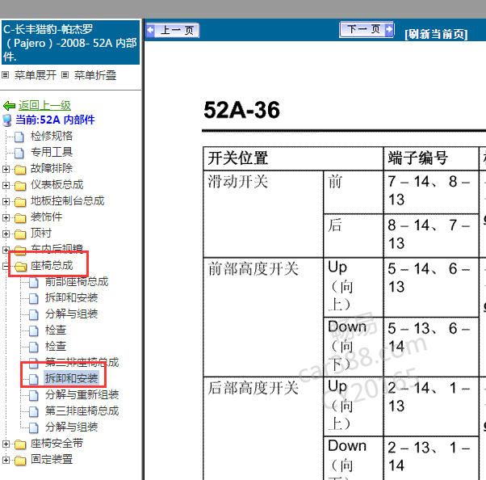Select 固定装置 tree label
This screenshot has width=486, height=480.
(x=52, y=460)
